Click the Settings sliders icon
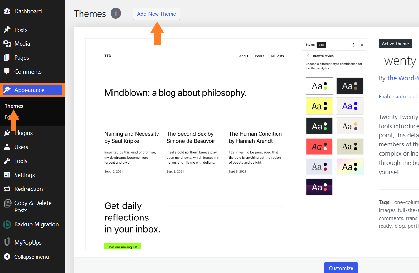 [x=7, y=175]
